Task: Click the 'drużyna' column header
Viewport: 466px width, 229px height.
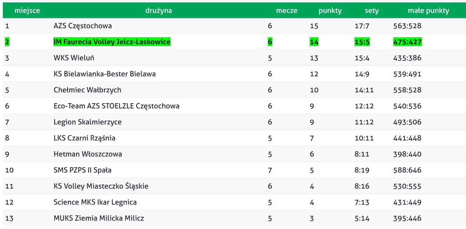Action: pyautogui.click(x=158, y=10)
